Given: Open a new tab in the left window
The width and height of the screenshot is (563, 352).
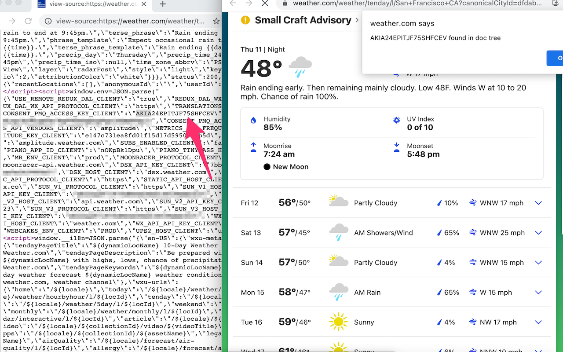Looking at the screenshot, I should pyautogui.click(x=163, y=4).
